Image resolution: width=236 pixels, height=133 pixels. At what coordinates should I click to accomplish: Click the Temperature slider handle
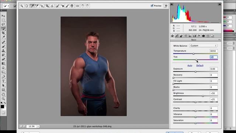194,54
